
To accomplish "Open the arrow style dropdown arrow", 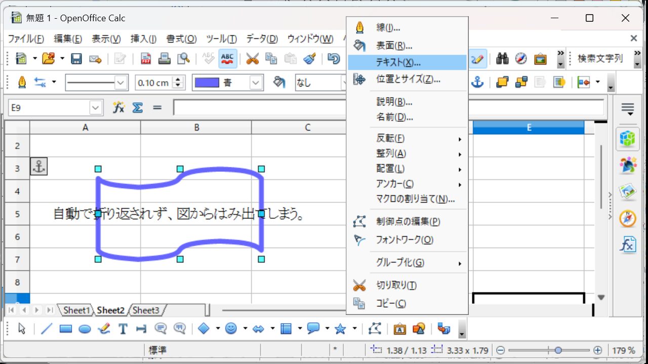I will 54,82.
